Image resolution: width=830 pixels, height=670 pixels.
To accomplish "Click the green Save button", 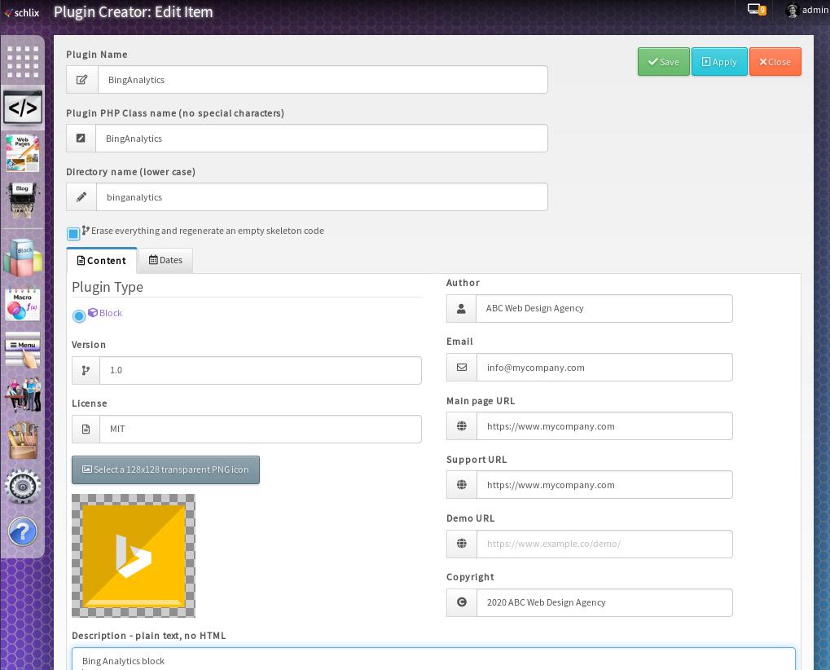I will pyautogui.click(x=663, y=62).
